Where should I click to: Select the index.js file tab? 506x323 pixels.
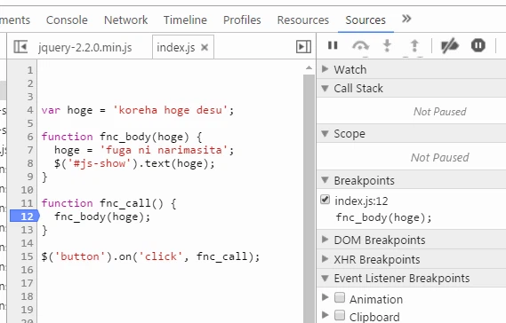(176, 48)
